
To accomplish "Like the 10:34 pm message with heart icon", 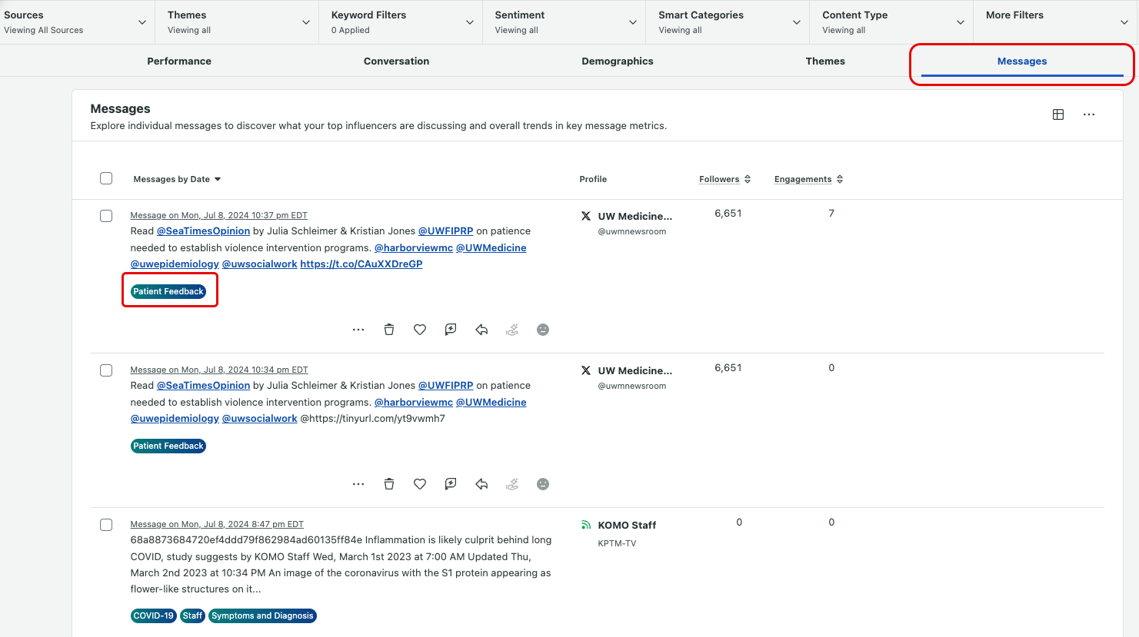I will [420, 484].
